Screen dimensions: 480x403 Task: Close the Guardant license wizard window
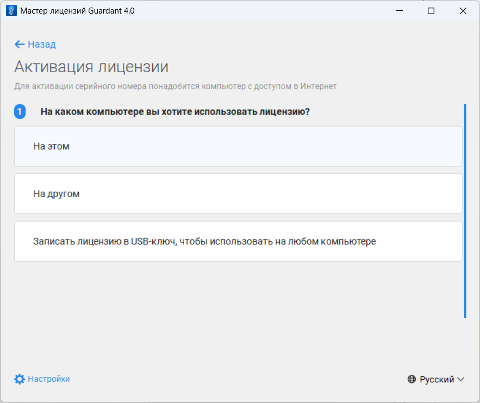click(x=463, y=11)
